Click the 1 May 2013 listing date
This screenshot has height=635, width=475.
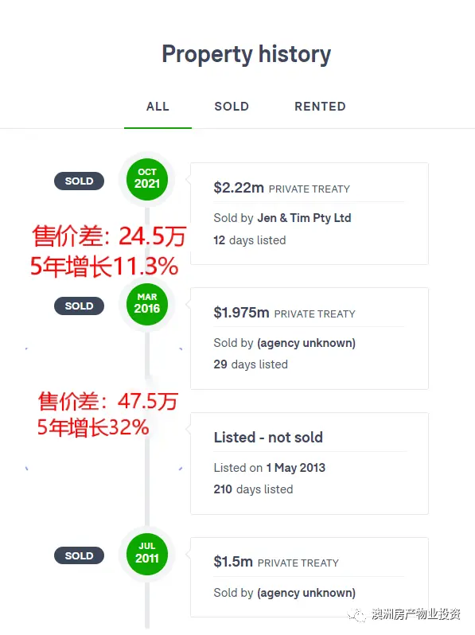pyautogui.click(x=296, y=468)
